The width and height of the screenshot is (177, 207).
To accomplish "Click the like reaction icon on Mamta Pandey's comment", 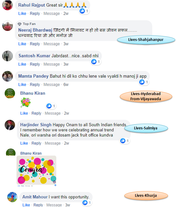I will click(x=142, y=82).
